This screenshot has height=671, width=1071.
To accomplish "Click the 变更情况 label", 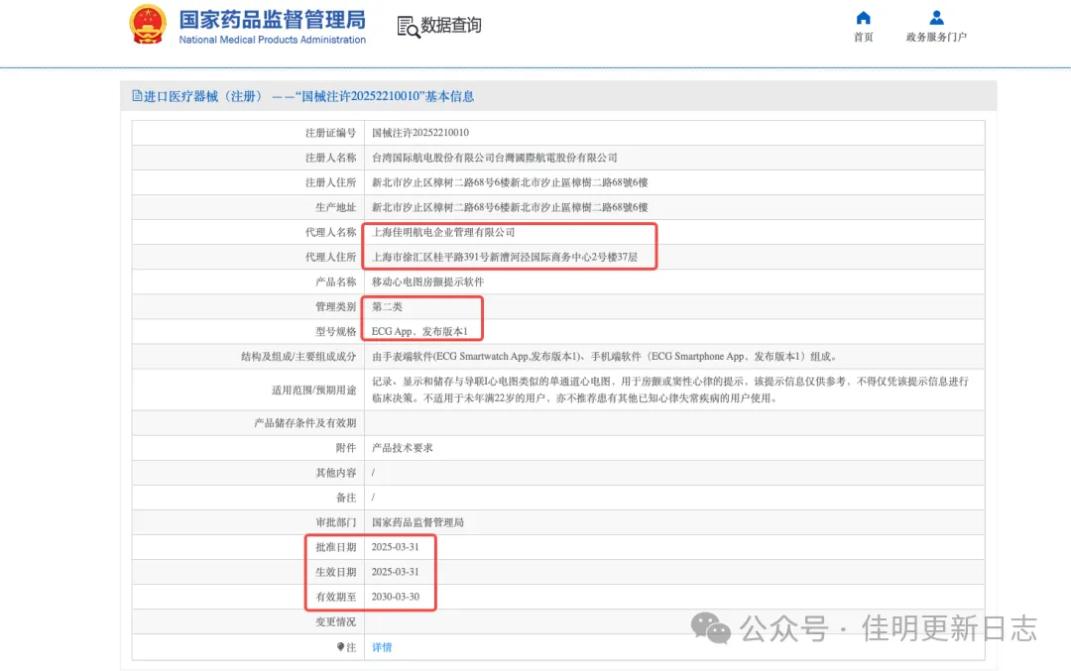I will click(335, 621).
